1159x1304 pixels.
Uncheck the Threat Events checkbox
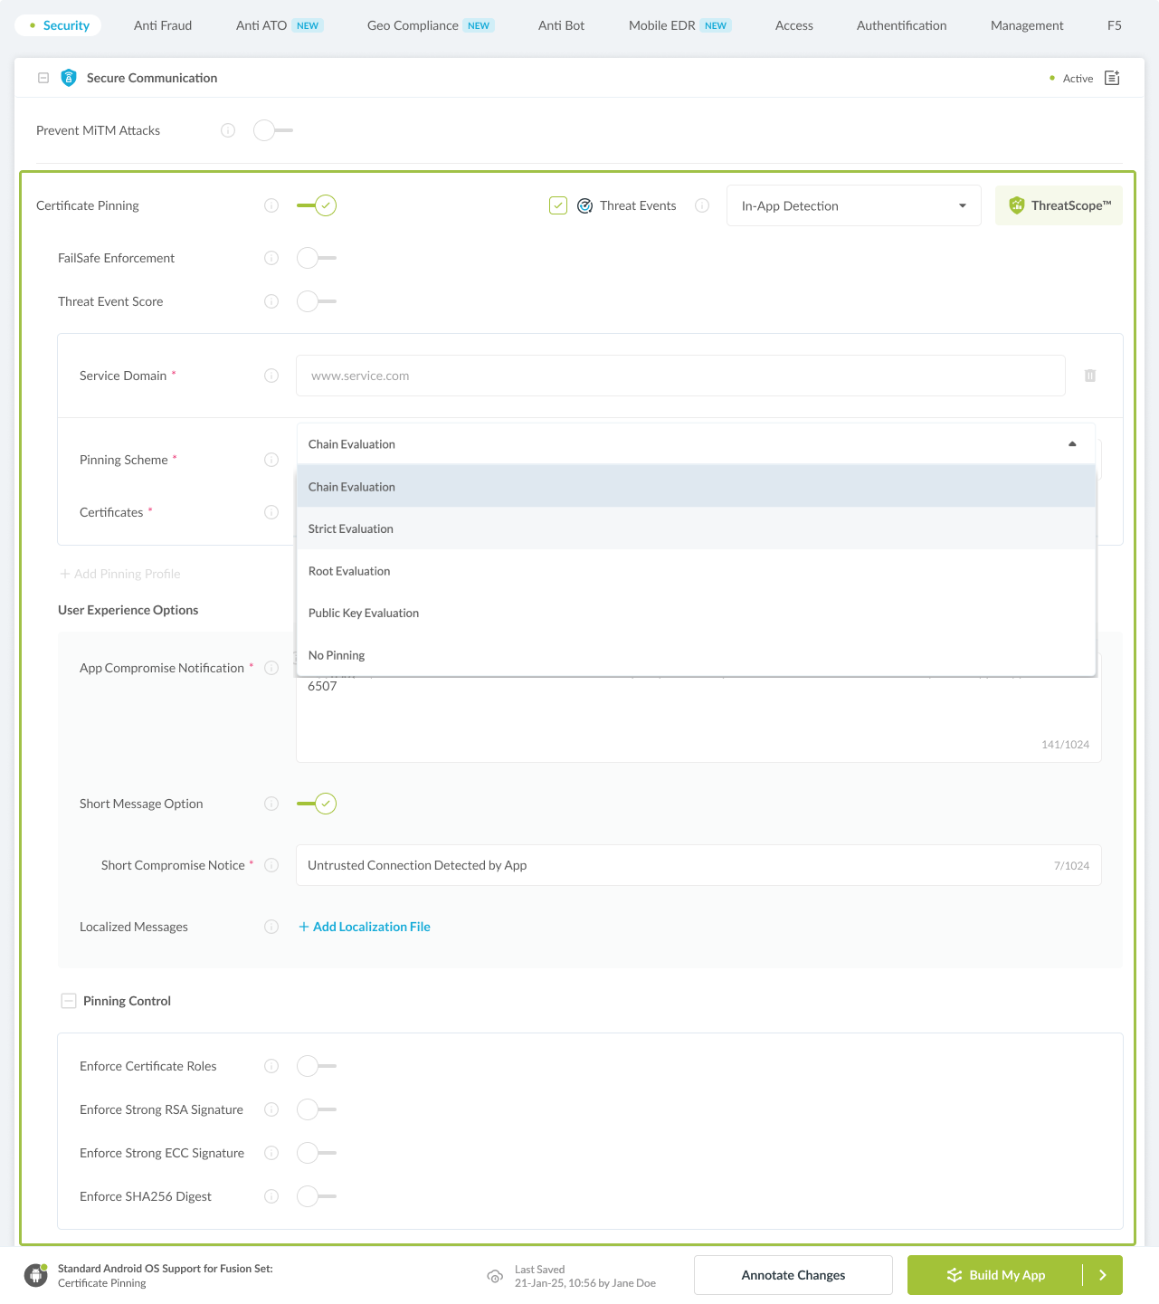pos(558,205)
